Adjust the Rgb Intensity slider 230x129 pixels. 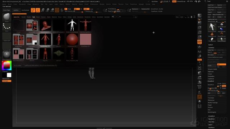[x=74, y=11]
